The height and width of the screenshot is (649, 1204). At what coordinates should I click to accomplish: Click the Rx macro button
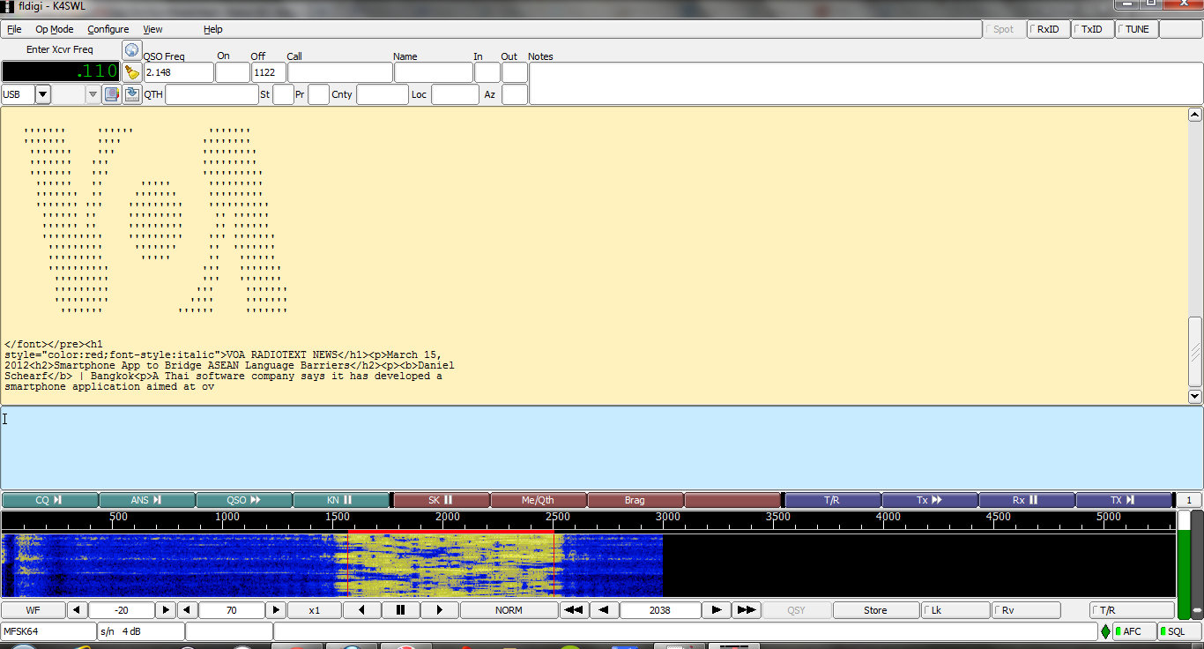(1026, 500)
